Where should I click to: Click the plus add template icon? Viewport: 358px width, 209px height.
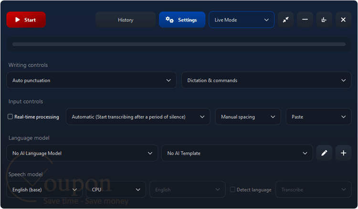tap(343, 153)
